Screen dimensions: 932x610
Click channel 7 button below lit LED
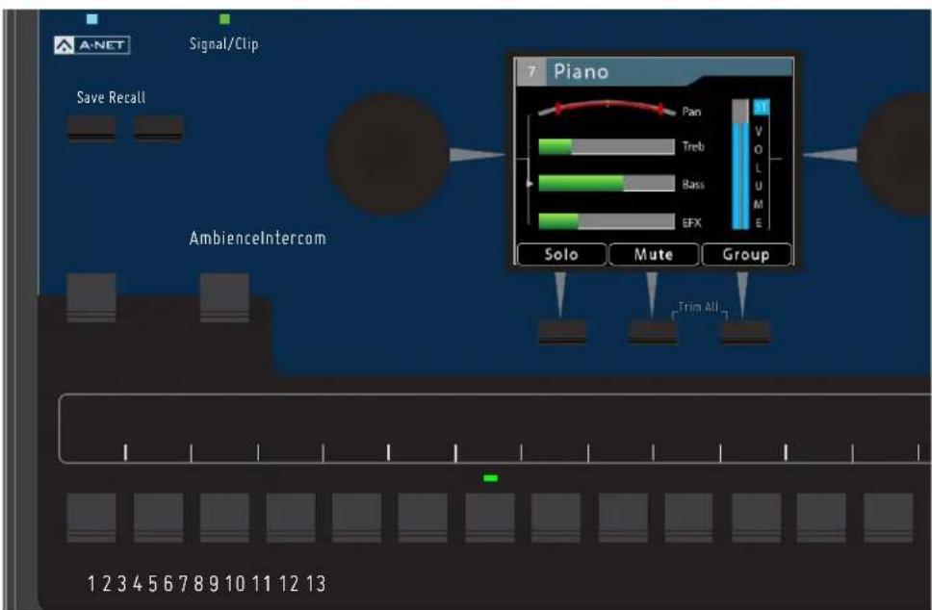click(x=490, y=518)
